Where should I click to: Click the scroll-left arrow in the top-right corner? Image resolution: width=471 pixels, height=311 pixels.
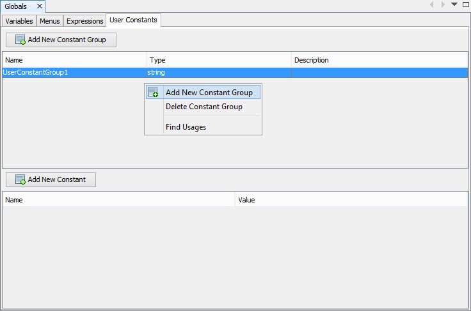[x=432, y=4]
